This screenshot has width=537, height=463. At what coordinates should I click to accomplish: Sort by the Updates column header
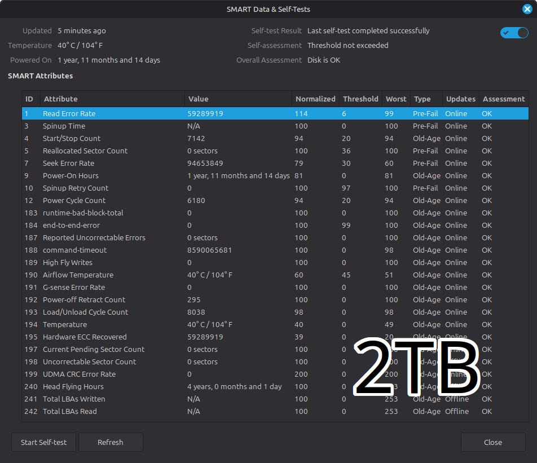(461, 99)
